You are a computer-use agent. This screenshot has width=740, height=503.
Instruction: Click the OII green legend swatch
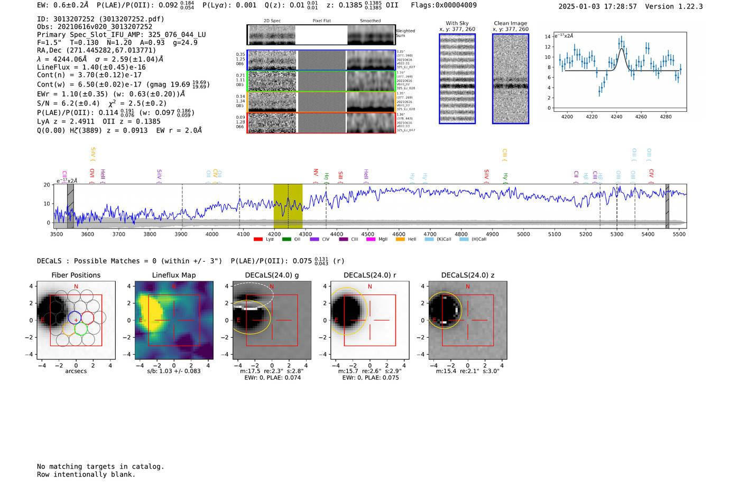(x=286, y=239)
